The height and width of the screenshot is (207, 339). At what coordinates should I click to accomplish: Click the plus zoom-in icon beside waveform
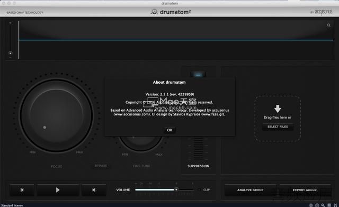10,23
